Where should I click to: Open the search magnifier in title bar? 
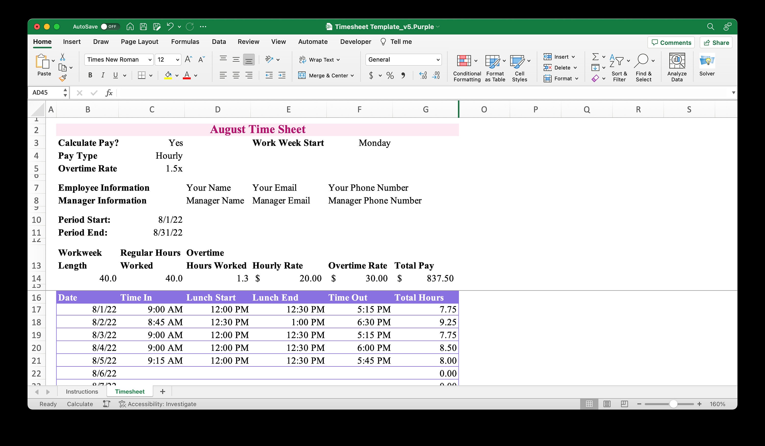(x=710, y=27)
